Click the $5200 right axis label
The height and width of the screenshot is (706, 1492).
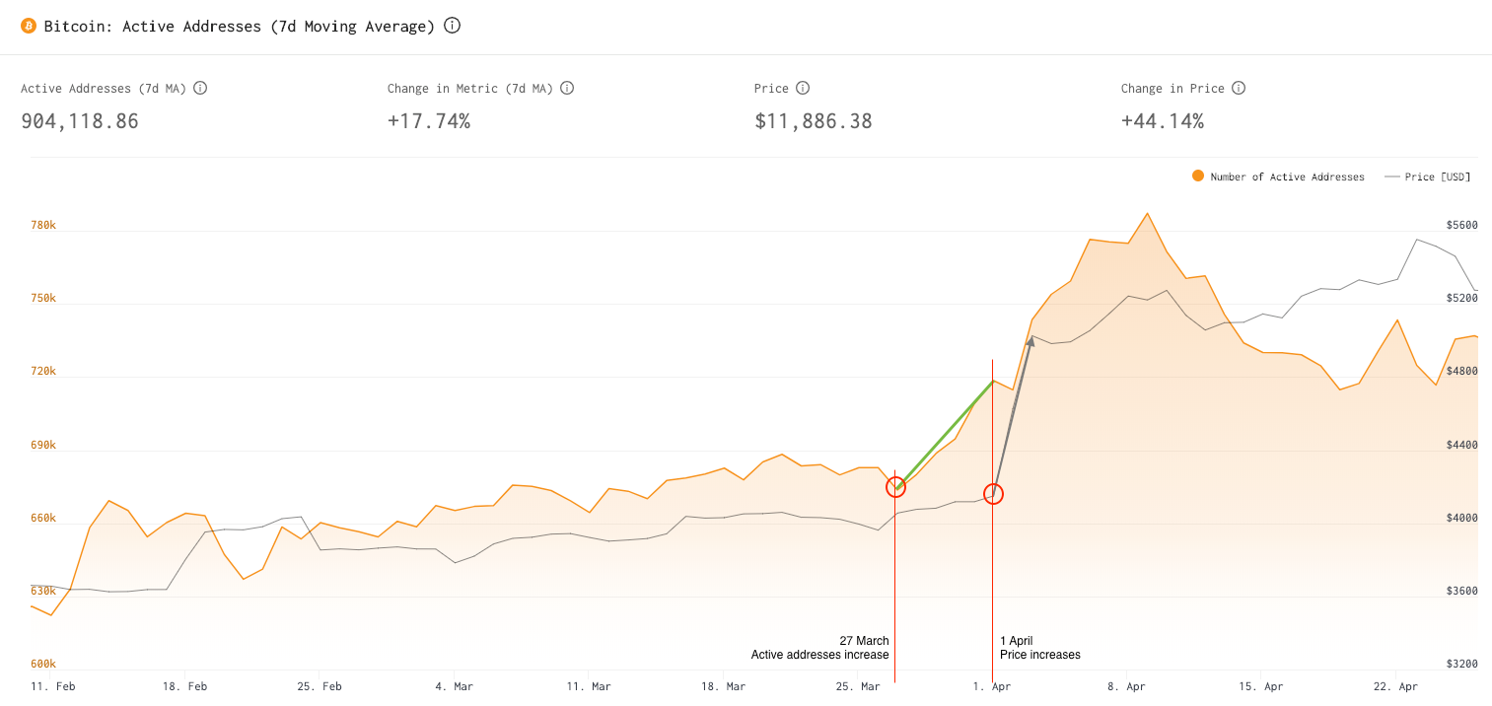[1462, 298]
